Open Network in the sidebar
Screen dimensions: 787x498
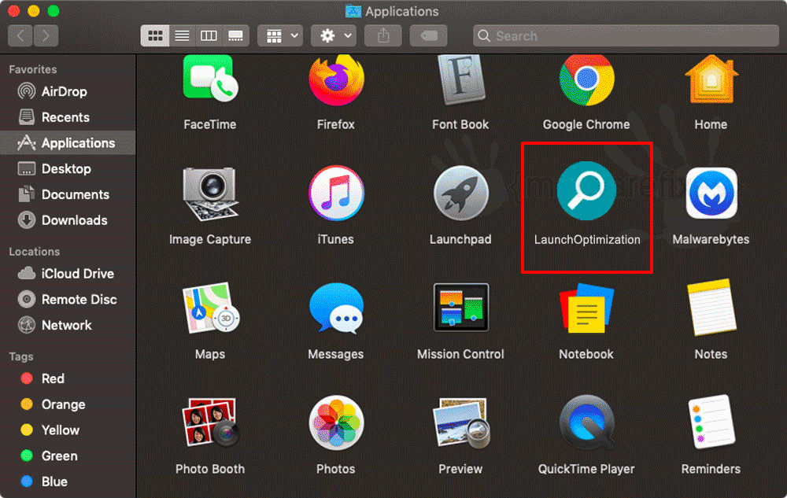(68, 326)
